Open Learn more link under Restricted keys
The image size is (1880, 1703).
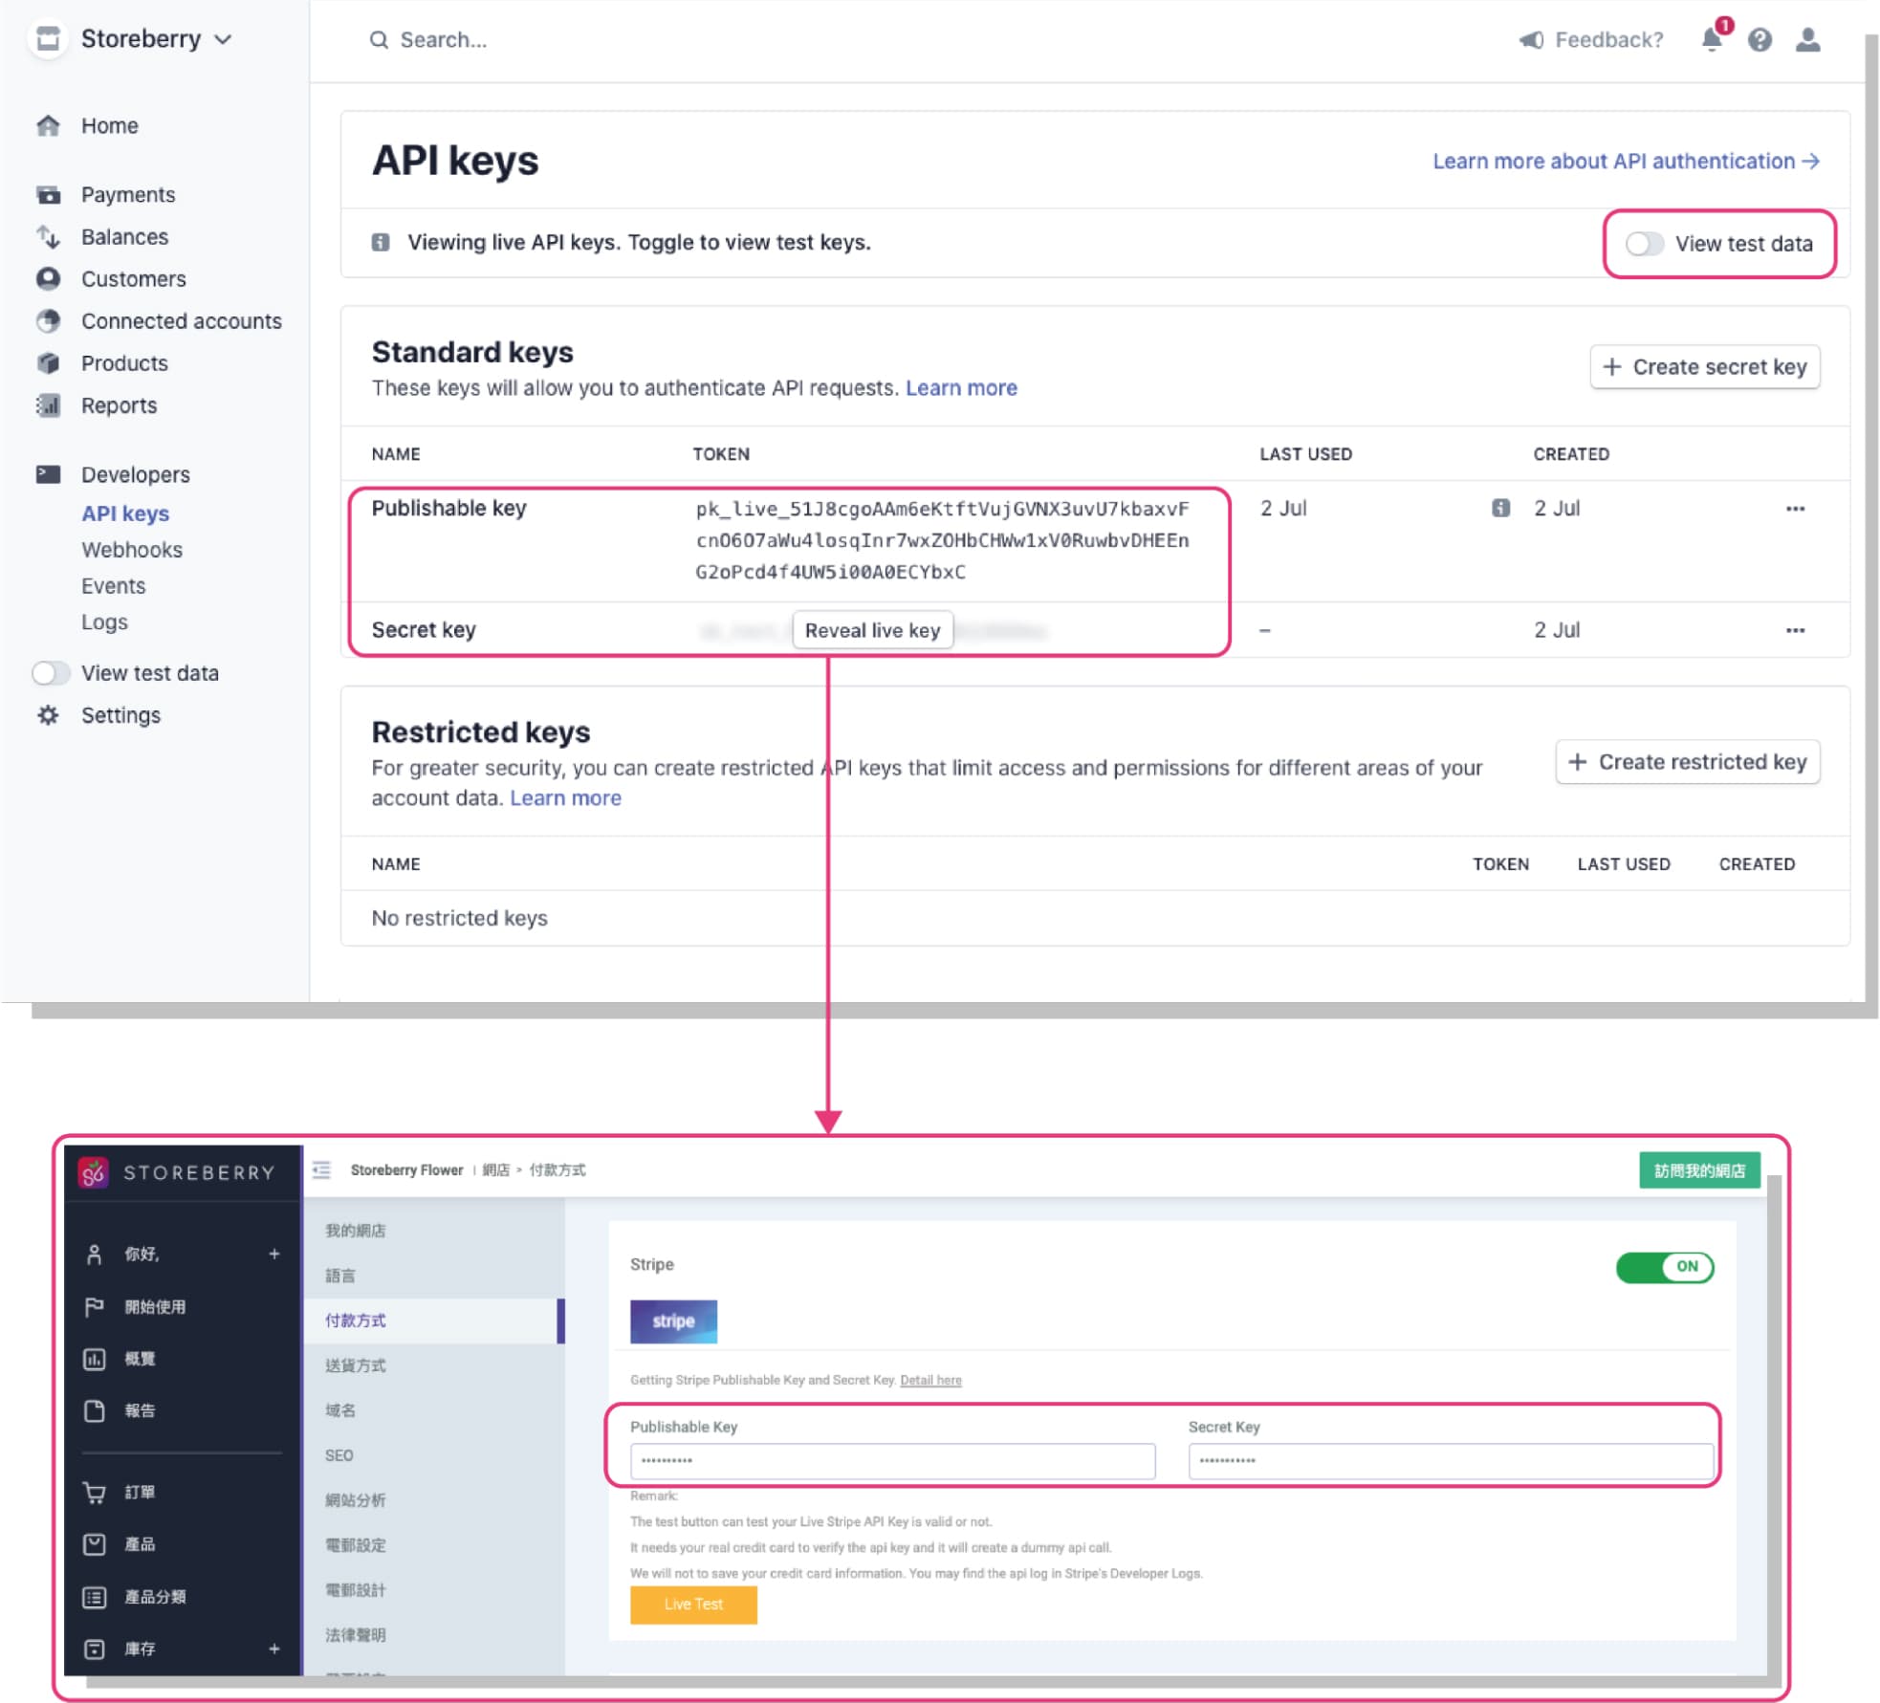coord(565,798)
